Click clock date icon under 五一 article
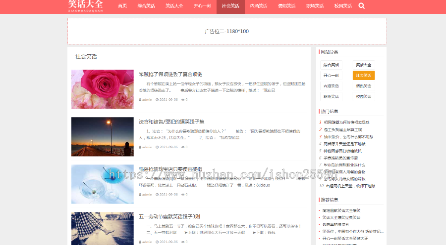The height and width of the screenshot is (245, 446). pos(157,242)
